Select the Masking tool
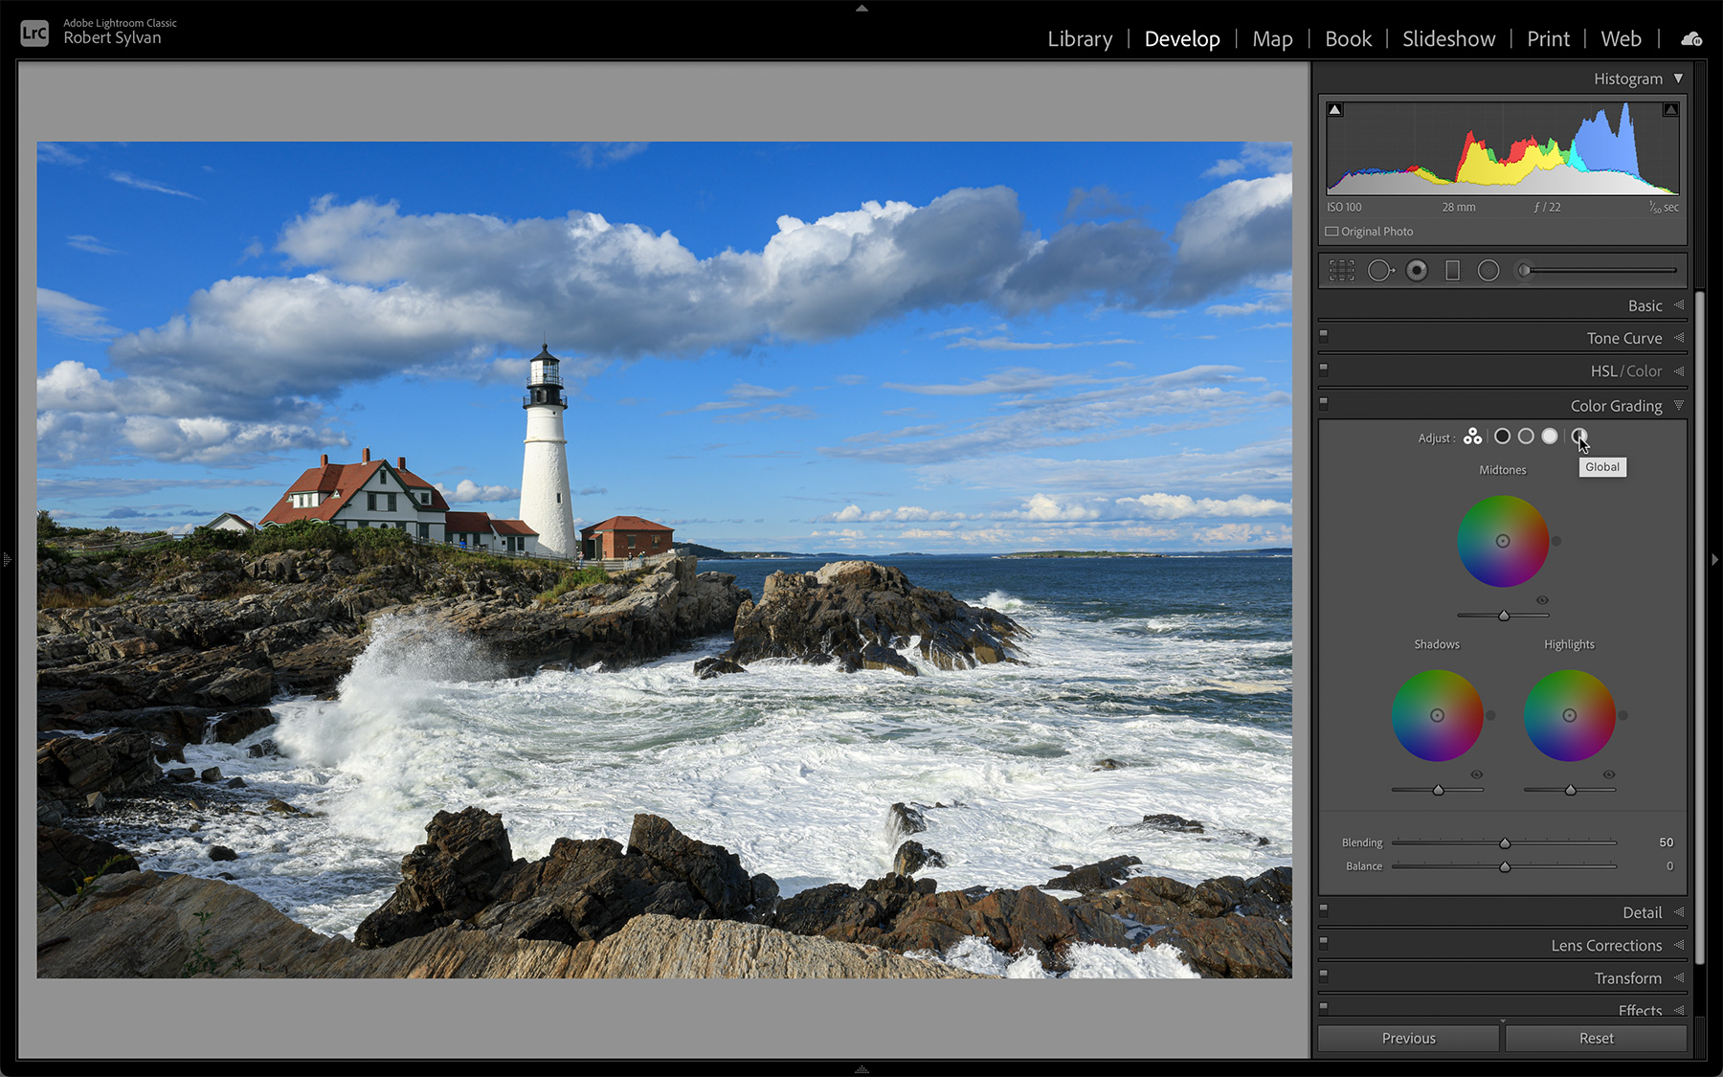Screen dimensions: 1723x1077 [1521, 270]
